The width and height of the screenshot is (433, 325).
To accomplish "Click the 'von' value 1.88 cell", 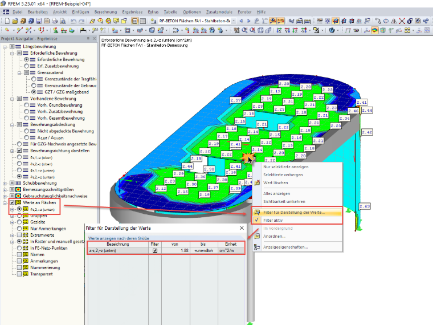I will [175, 251].
